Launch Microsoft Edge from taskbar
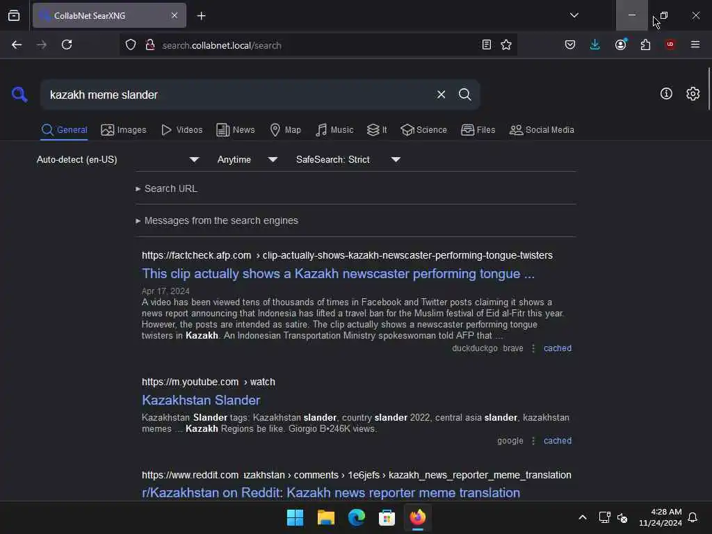The height and width of the screenshot is (534, 712). [357, 517]
